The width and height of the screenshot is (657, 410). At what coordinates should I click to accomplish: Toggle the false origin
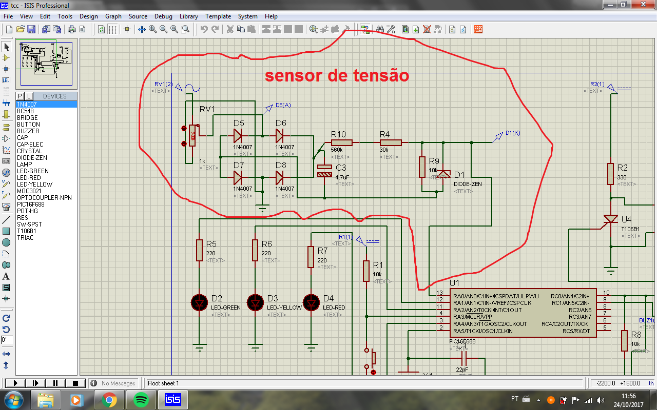coord(127,29)
